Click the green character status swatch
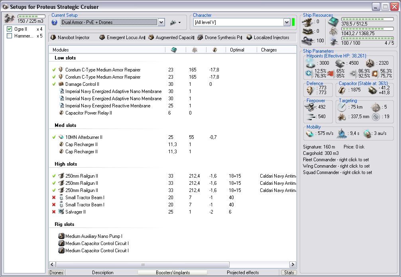This screenshot has width=401, height=277. click(x=293, y=22)
